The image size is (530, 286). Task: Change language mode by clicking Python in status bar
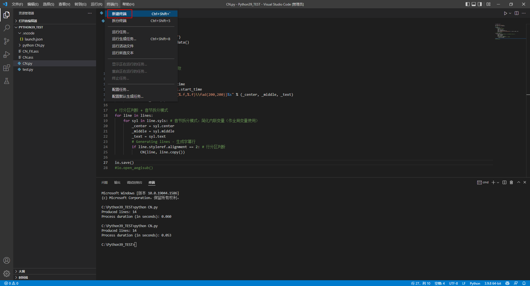pos(475,283)
